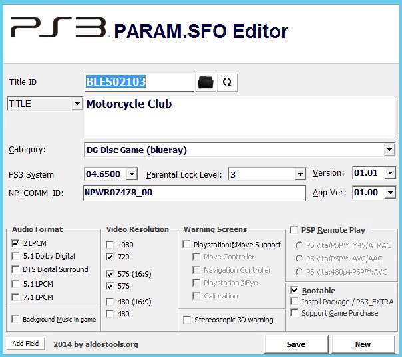Open a PARAM.SFO file with folder icon
The width and height of the screenshot is (402, 357).
click(206, 82)
